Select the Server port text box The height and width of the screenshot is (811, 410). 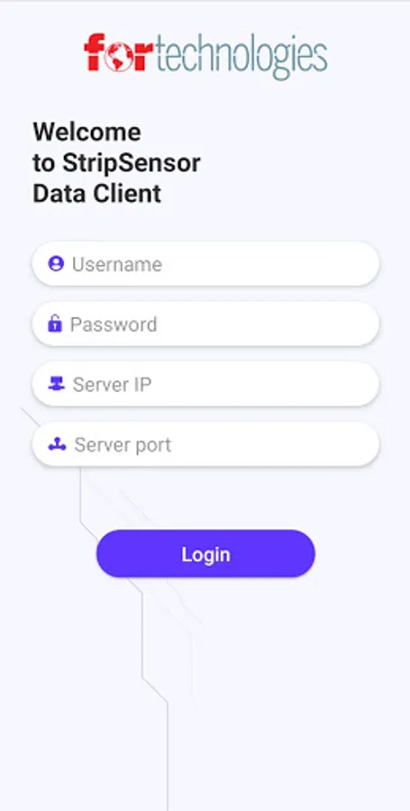205,444
